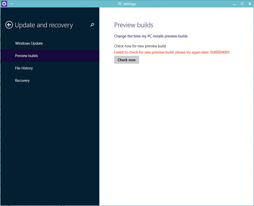Minimize the PC settings window
Viewport: 254px width, 206px height.
click(x=234, y=4)
